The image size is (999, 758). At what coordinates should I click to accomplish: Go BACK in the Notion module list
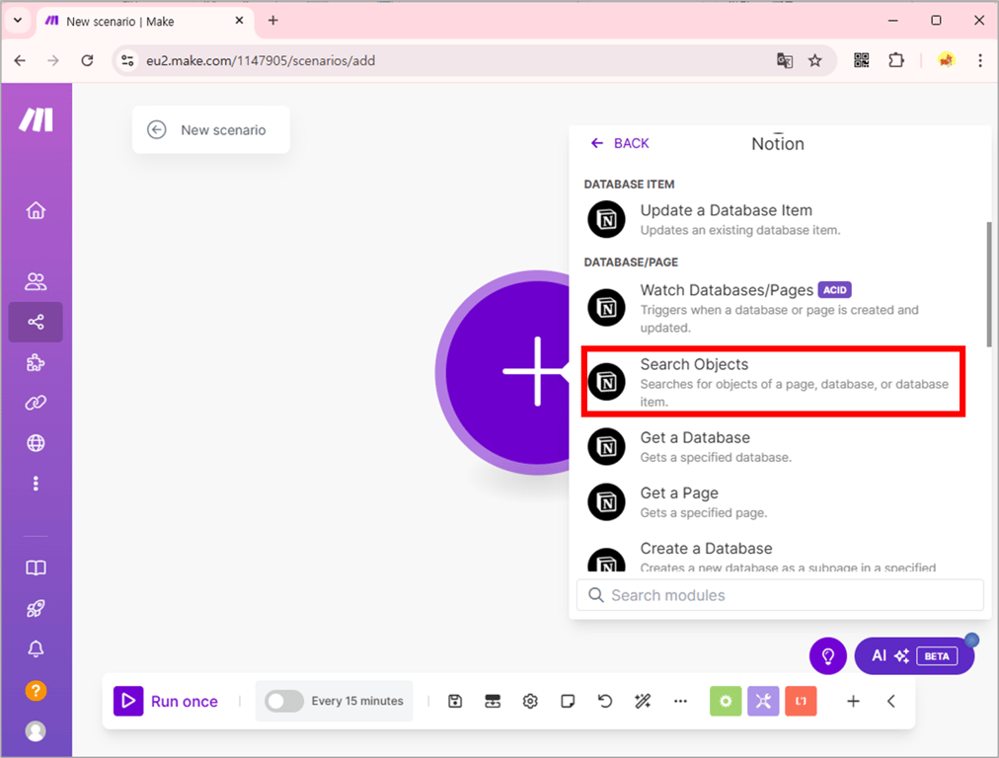click(619, 143)
